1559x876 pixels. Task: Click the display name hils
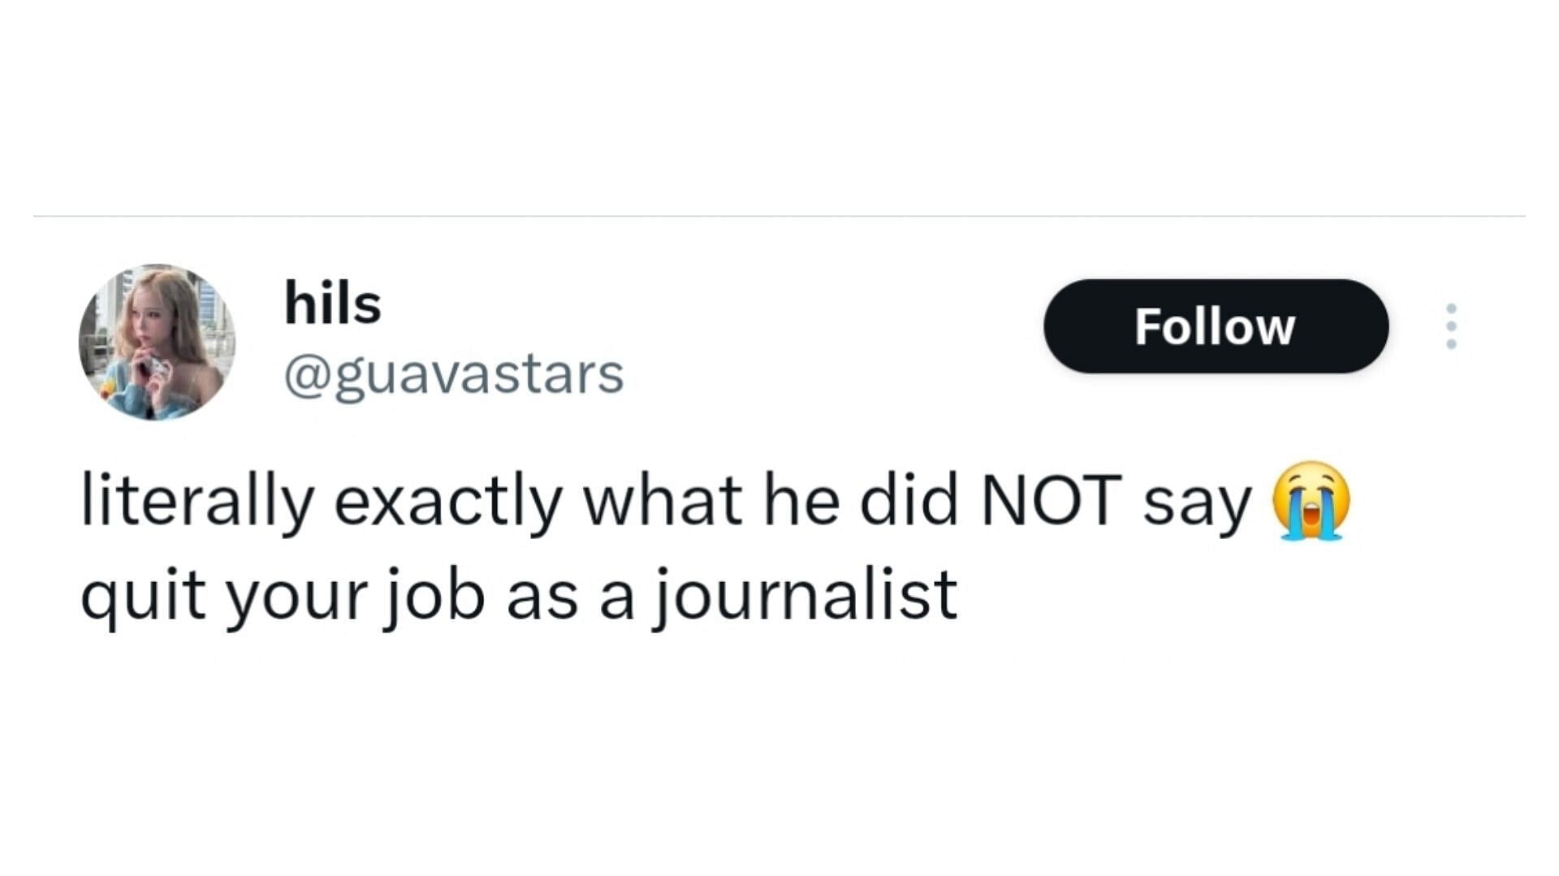pos(332,303)
